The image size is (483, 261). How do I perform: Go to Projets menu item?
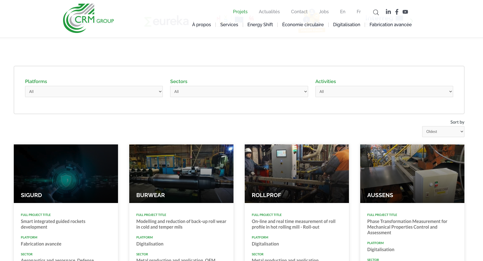(x=240, y=12)
